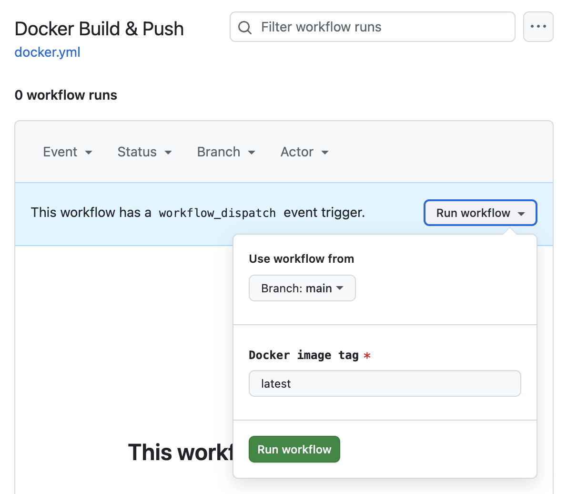Click the magnifier icon in the filter box

click(x=245, y=27)
